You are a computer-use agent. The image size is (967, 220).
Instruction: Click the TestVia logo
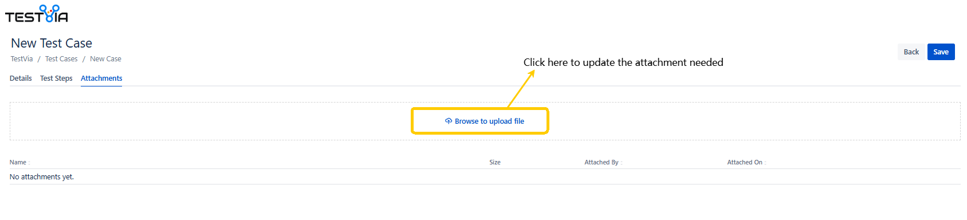pos(37,14)
